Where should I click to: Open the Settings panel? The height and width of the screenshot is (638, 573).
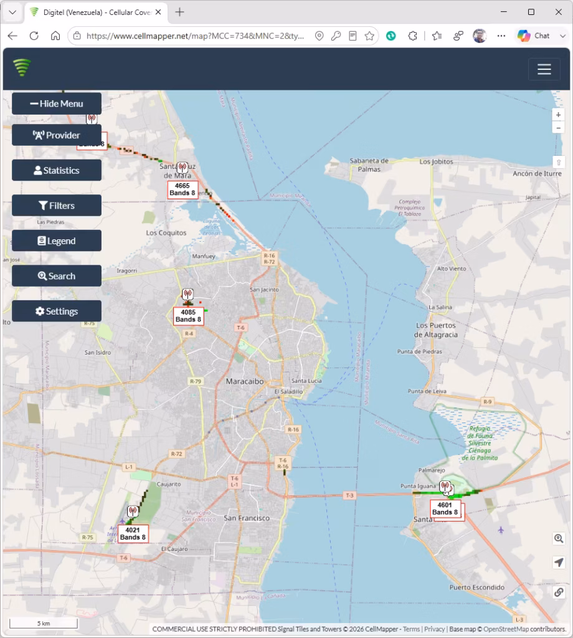click(x=57, y=312)
